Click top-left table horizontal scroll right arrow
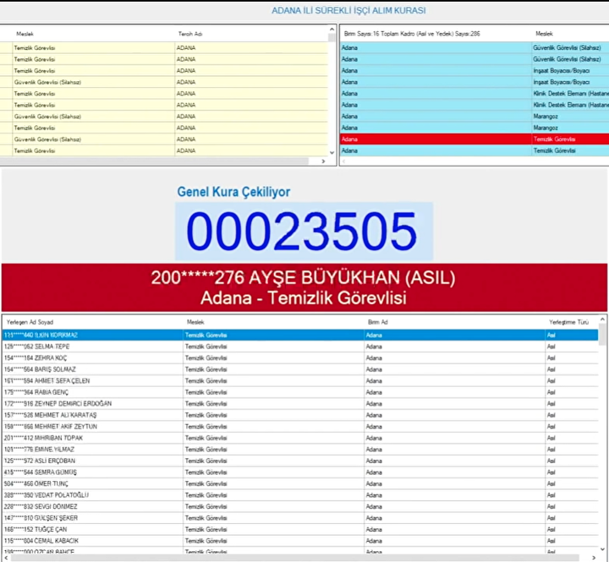Image resolution: width=609 pixels, height=562 pixels. (323, 161)
